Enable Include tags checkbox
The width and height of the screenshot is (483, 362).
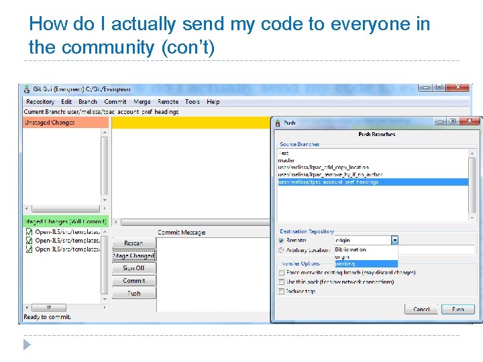click(281, 291)
